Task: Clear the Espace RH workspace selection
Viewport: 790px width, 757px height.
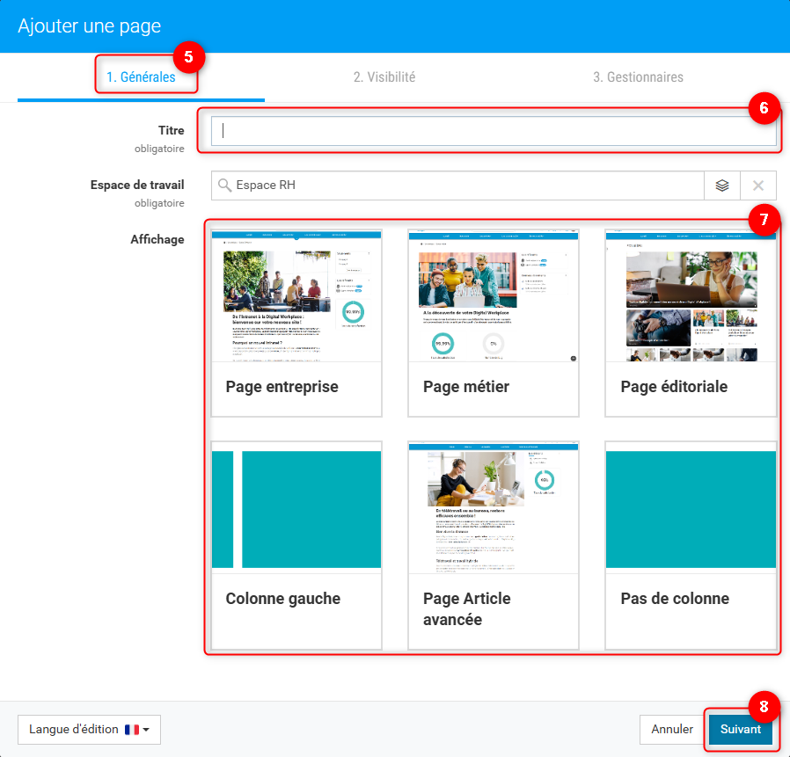Action: (758, 186)
